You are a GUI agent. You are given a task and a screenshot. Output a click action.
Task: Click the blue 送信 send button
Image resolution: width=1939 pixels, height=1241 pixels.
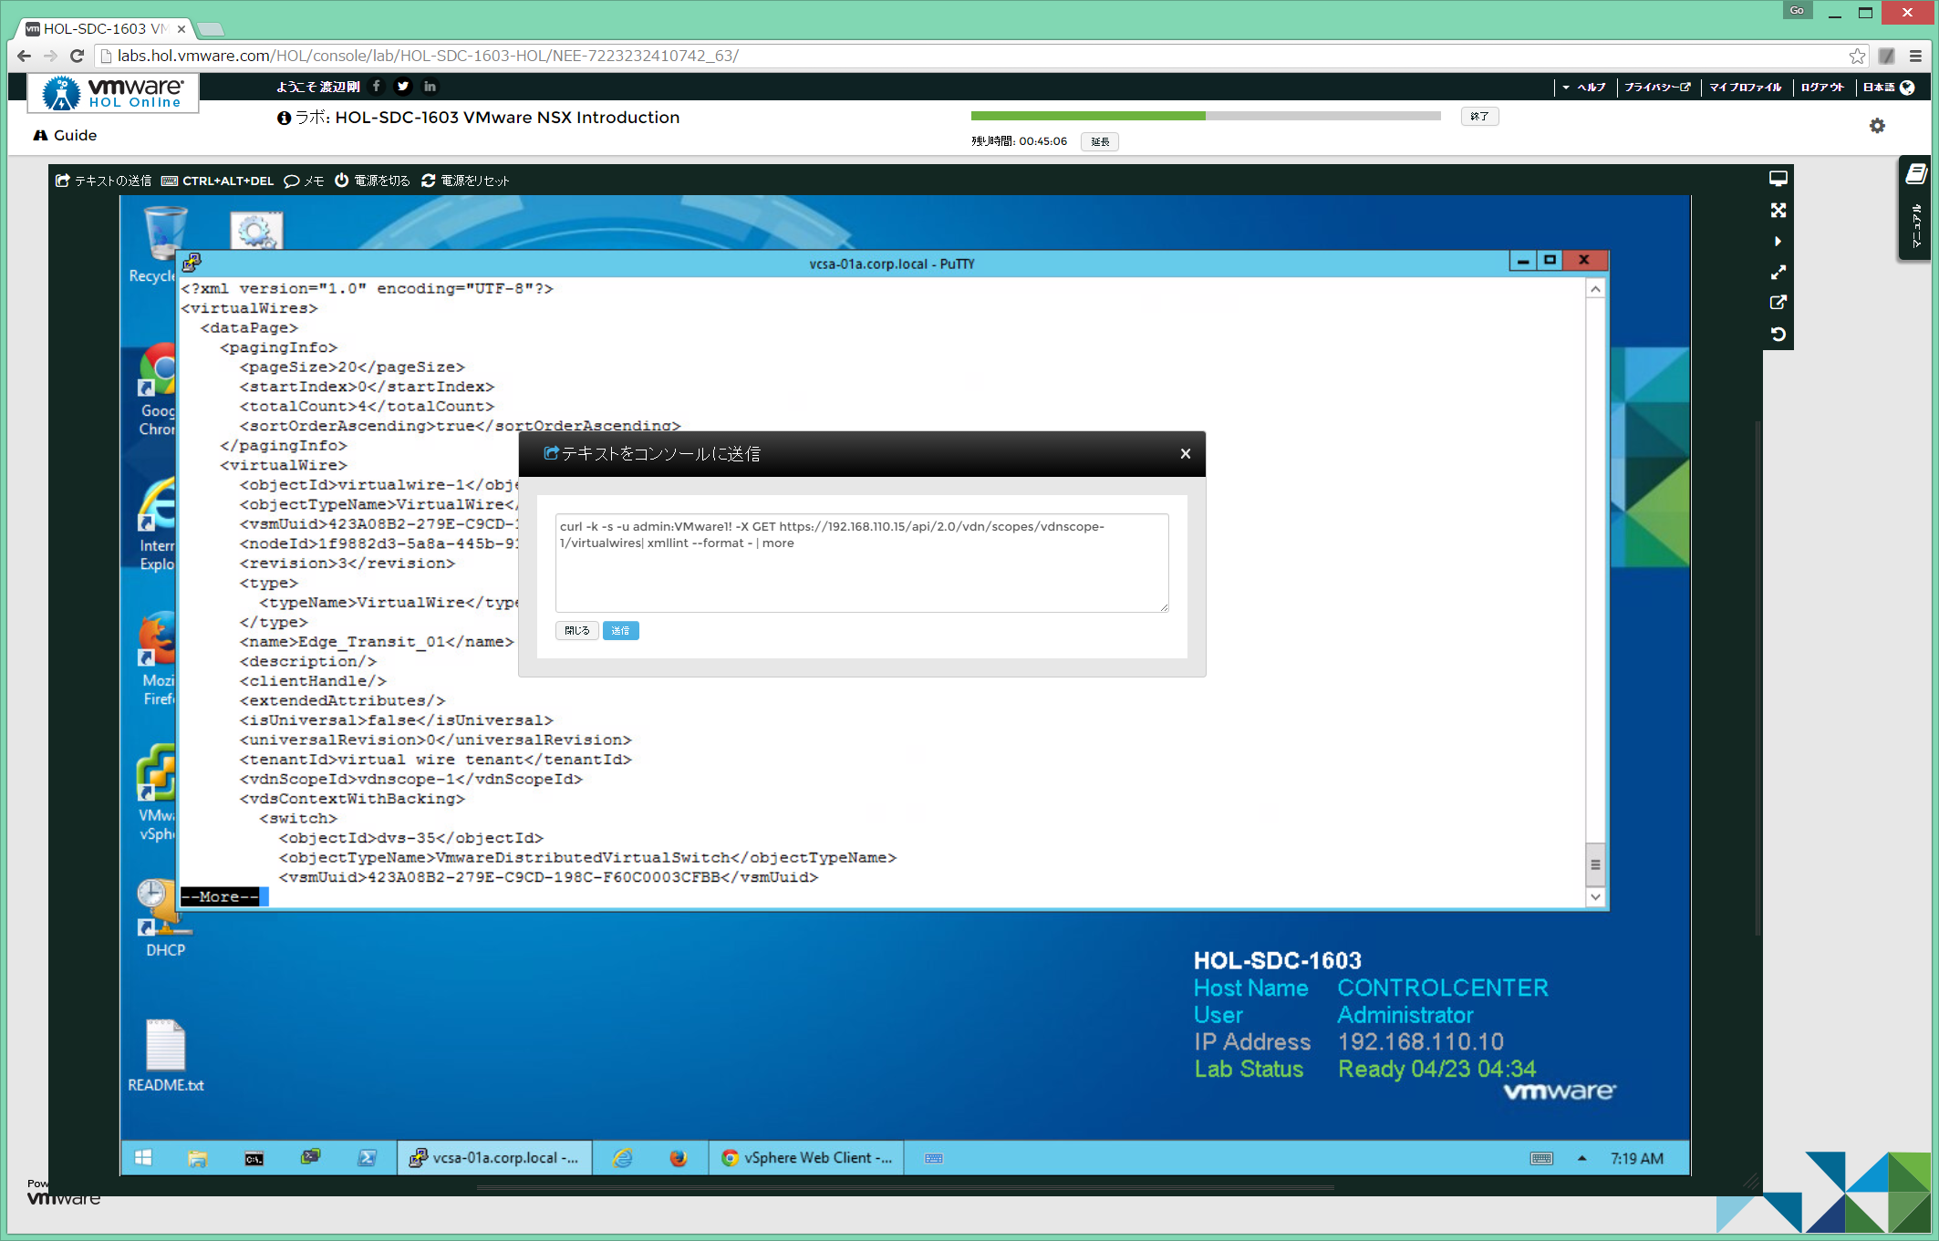(620, 630)
